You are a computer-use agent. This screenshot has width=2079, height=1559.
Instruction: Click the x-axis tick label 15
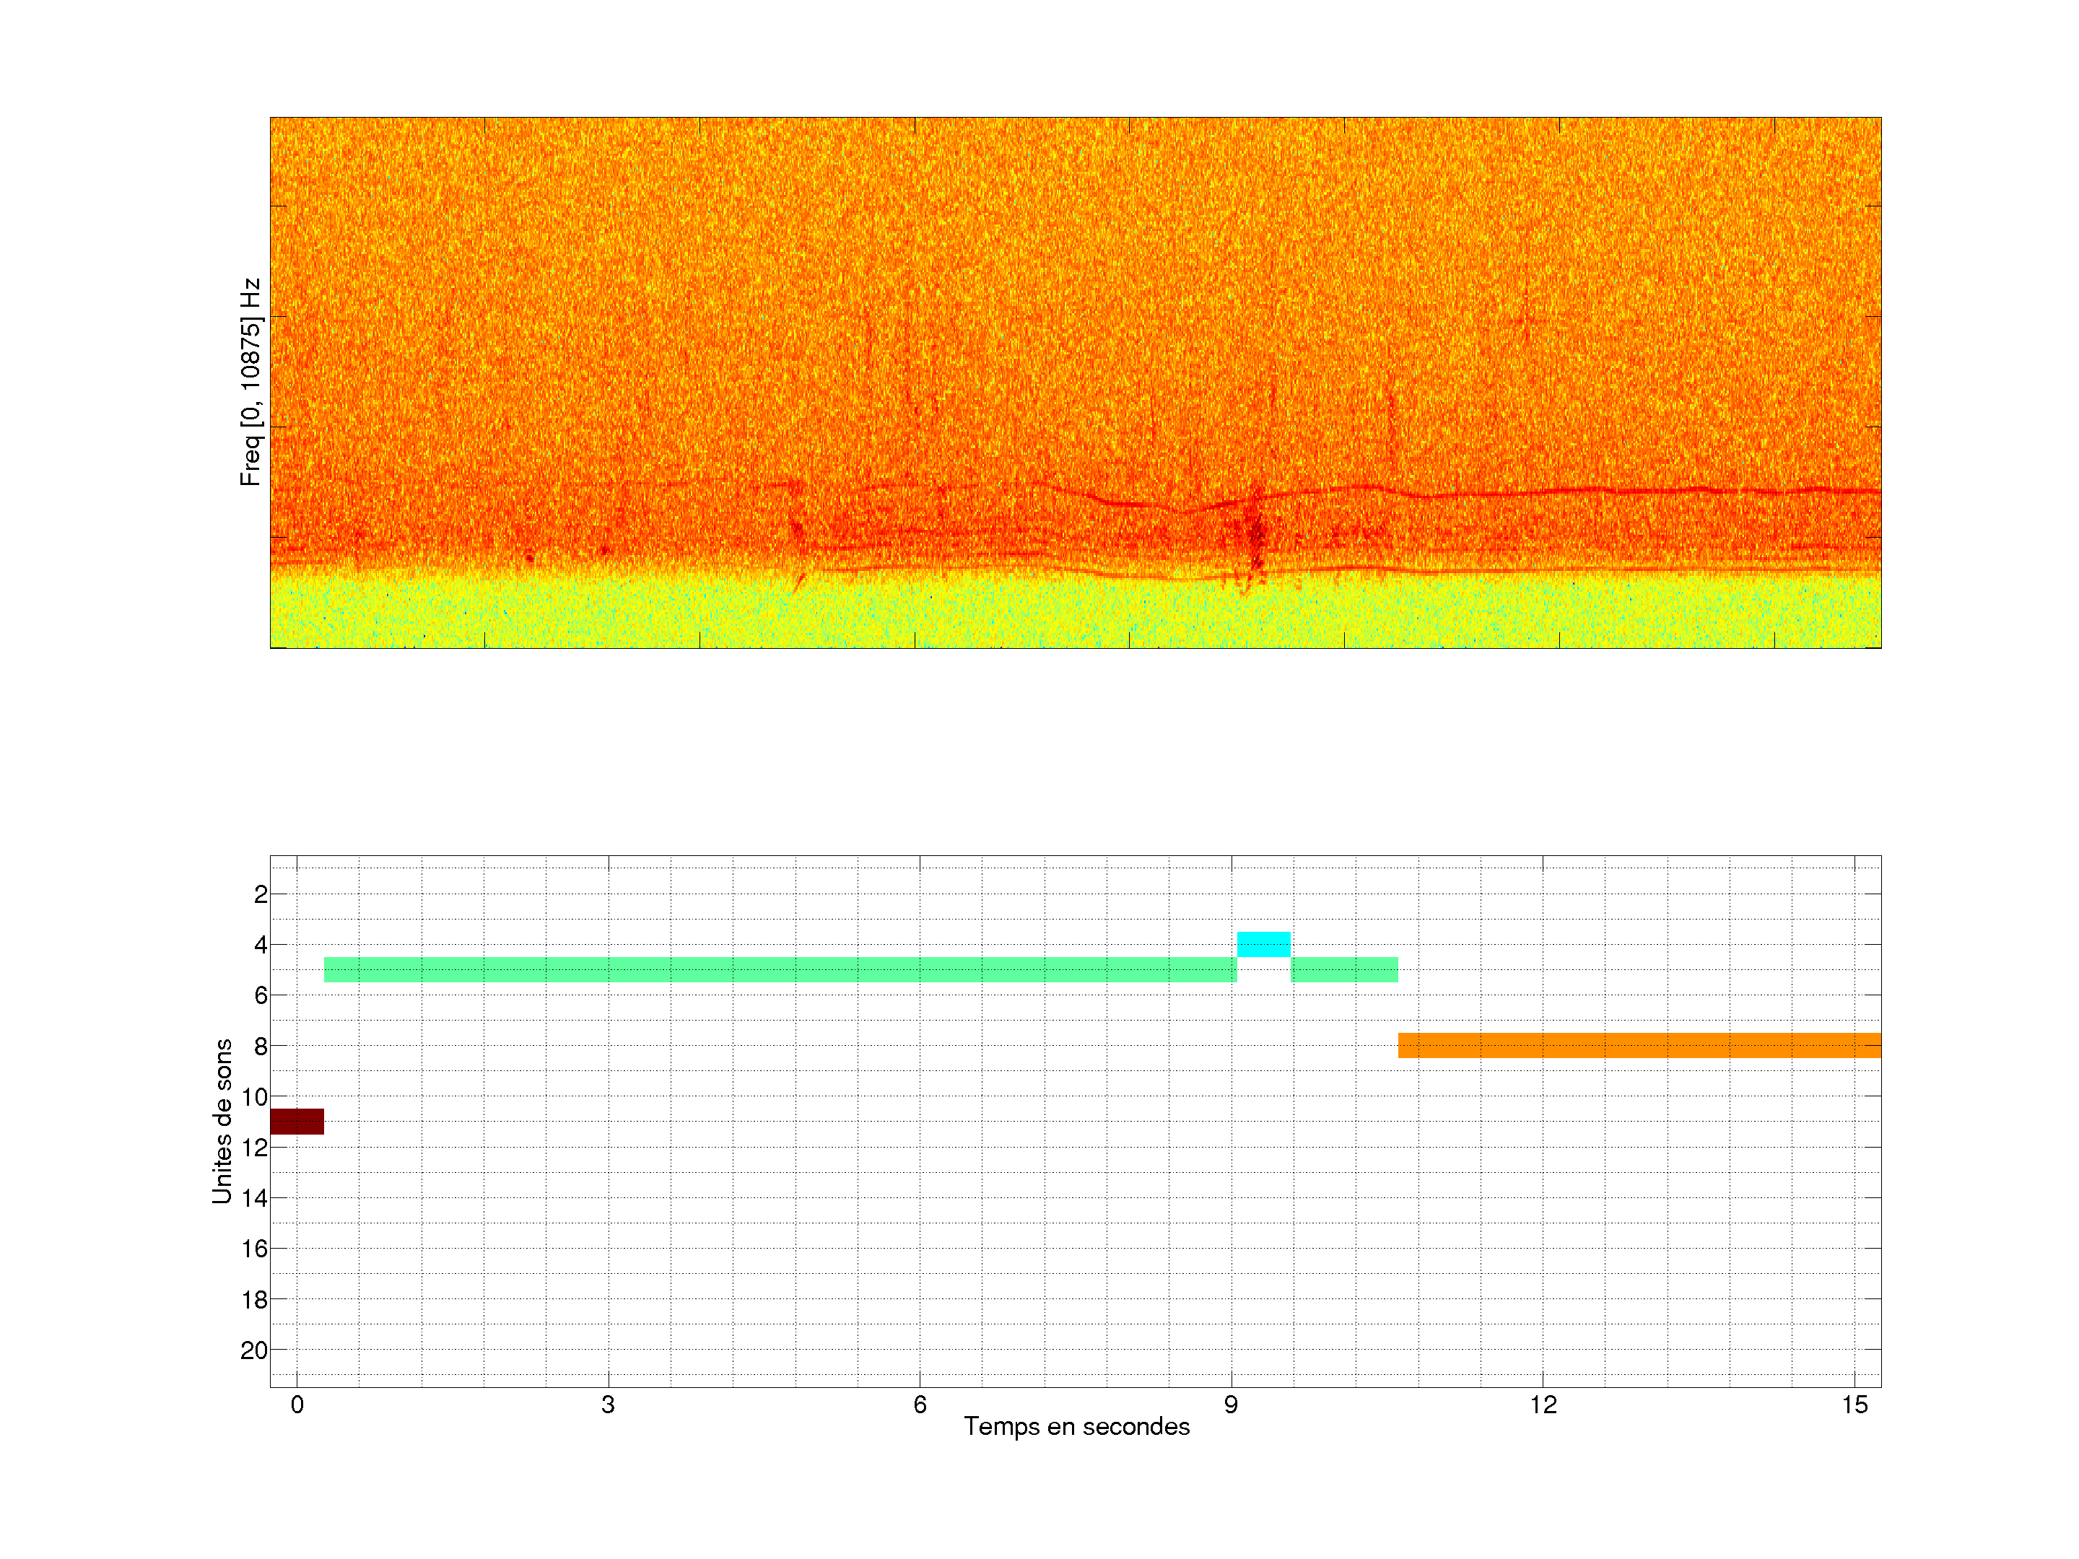pos(1854,1405)
